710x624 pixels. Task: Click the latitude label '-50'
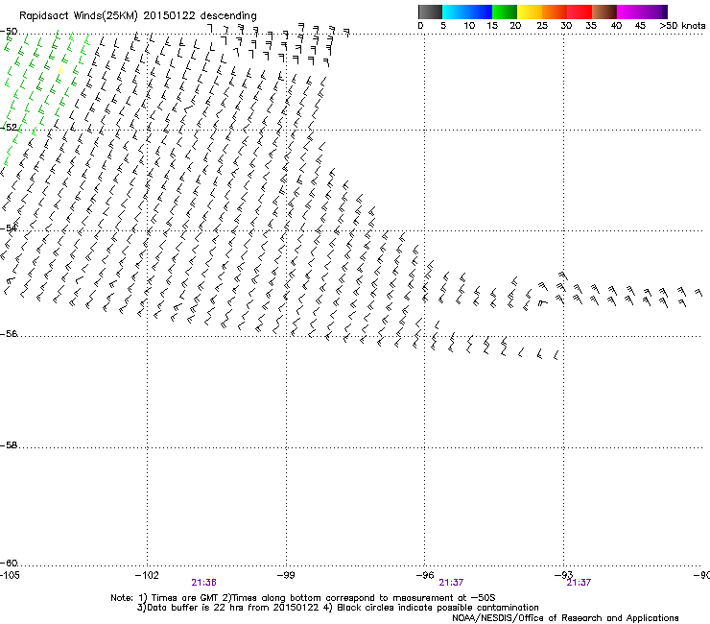point(9,32)
